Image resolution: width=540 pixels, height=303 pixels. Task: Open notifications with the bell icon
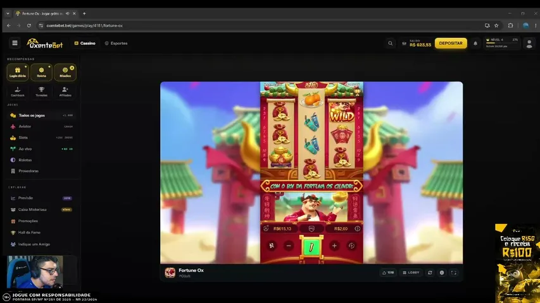[x=475, y=44]
